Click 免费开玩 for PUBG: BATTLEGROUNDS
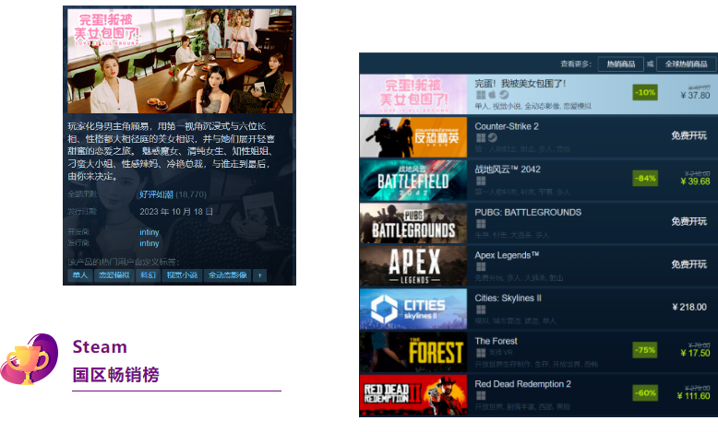Screen dimensions: 718x432 point(688,221)
